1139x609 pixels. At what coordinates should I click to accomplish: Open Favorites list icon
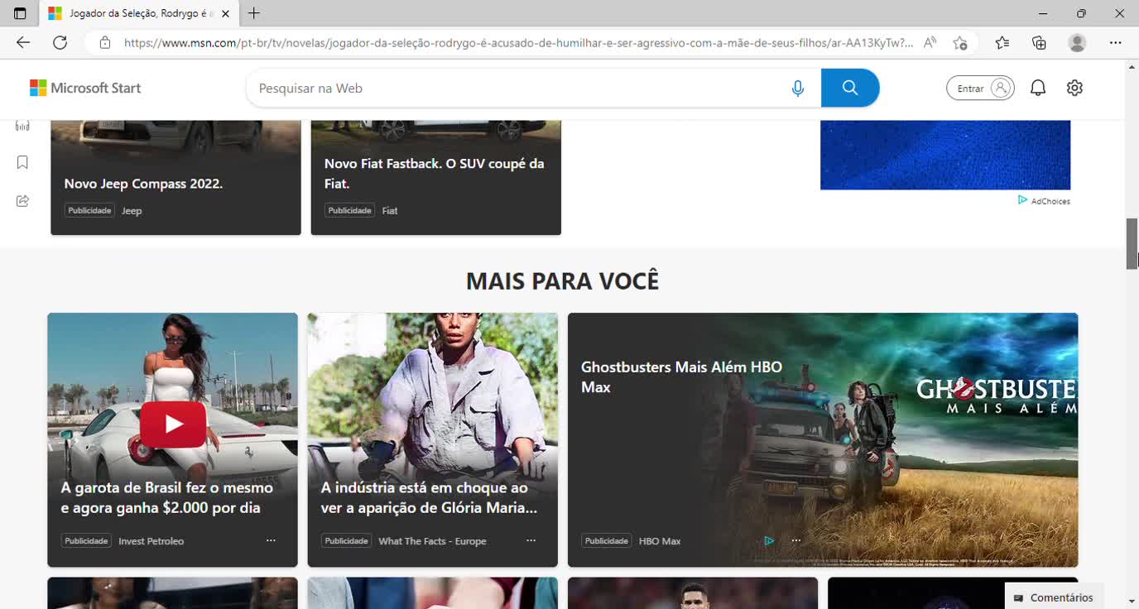click(1002, 42)
